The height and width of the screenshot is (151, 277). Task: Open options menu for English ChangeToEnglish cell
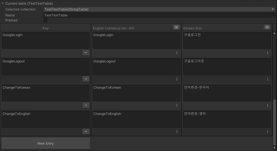(x=177, y=132)
